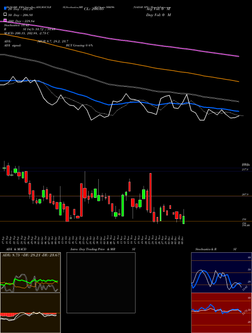Viewport: 252px width, 333px height.
Task: Click the ADX 8.7, 28.2, 23.7 readout
Action: pyautogui.click(x=53, y=41)
